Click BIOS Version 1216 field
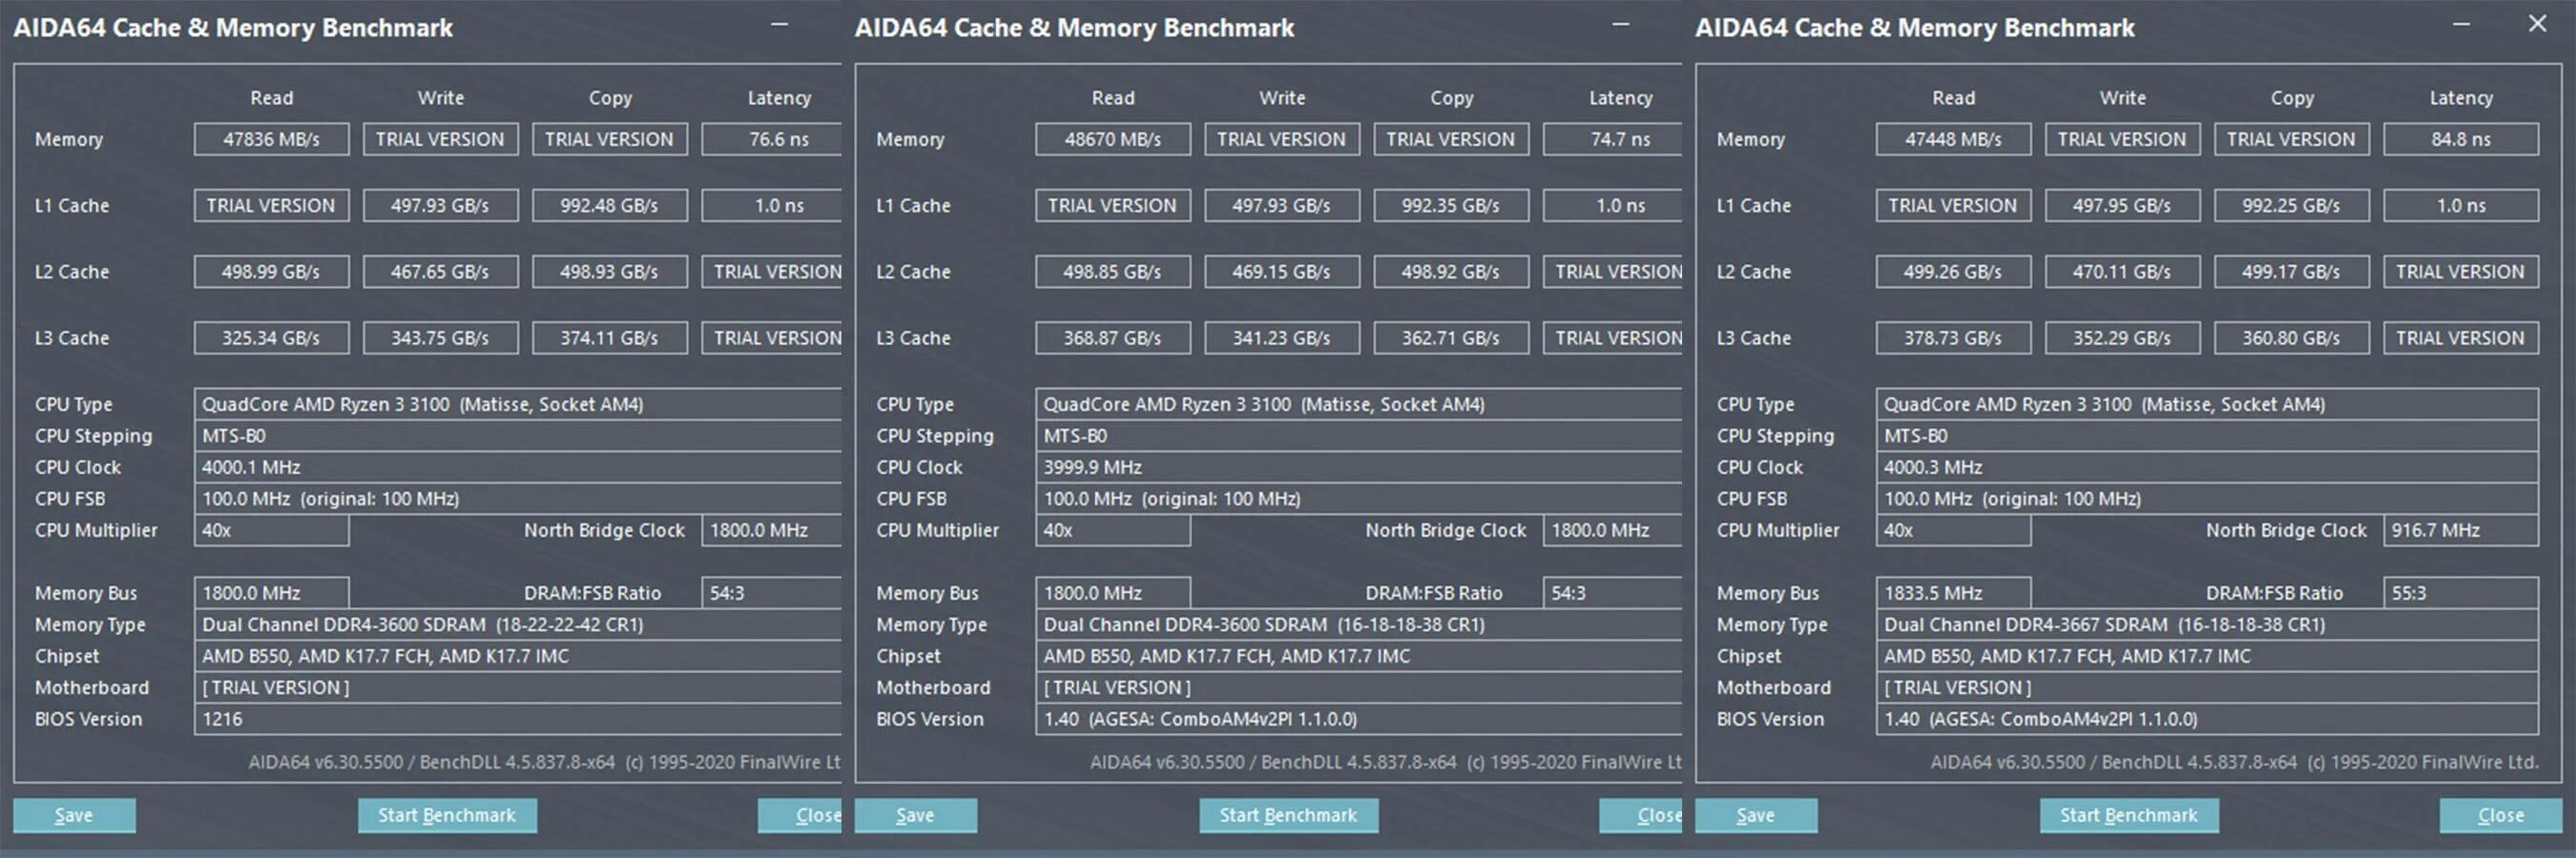 pos(518,719)
